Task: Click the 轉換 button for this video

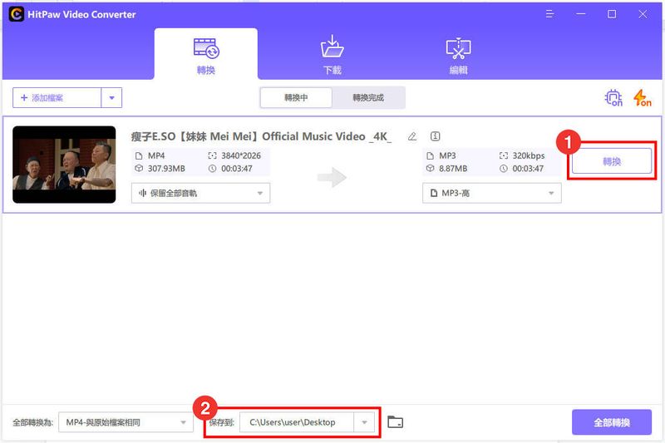Action: (612, 161)
